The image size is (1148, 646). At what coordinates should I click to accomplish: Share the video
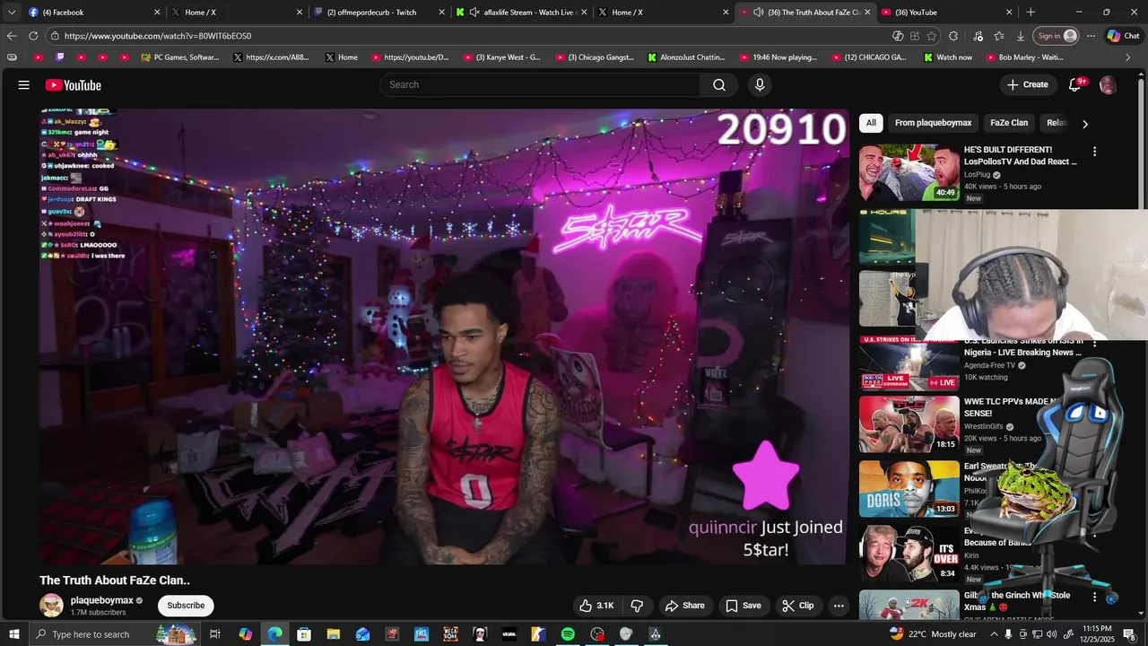[684, 606]
